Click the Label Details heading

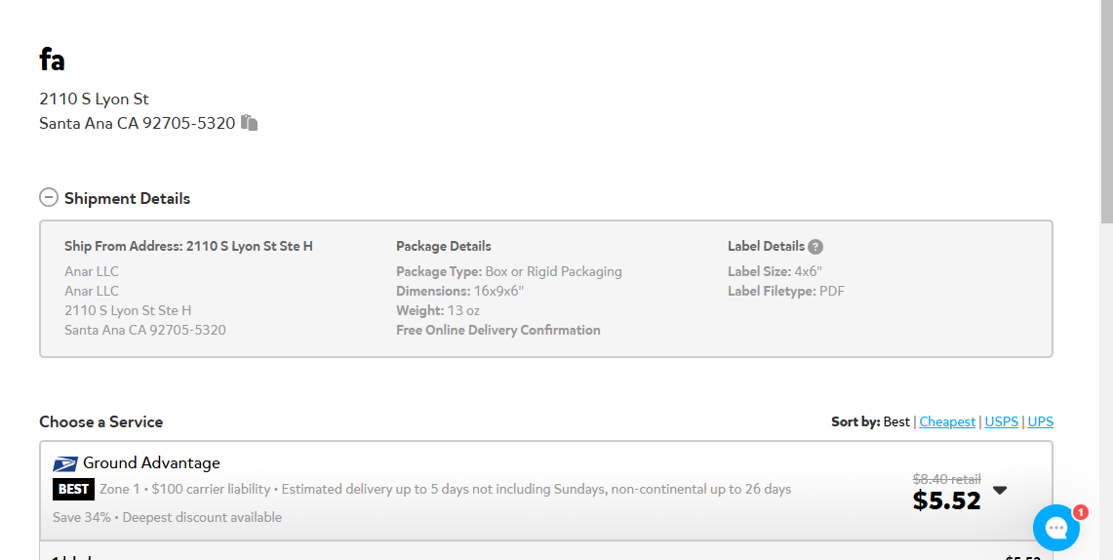tap(766, 246)
